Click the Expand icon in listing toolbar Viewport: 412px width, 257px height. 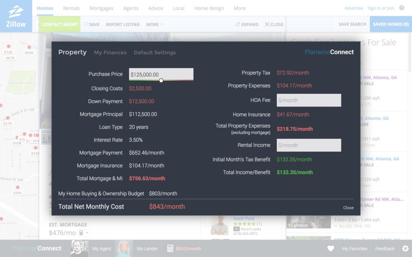tap(237, 24)
